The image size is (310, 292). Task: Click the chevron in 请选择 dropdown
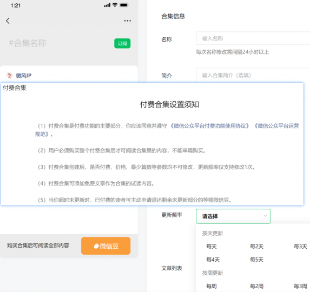click(265, 216)
